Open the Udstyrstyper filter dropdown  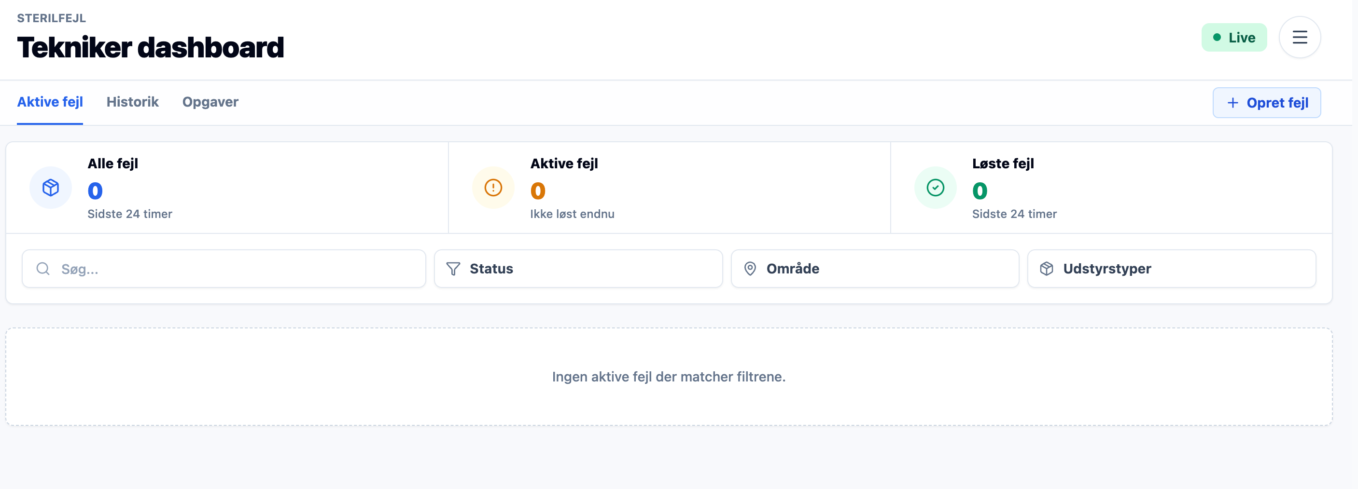(x=1171, y=269)
